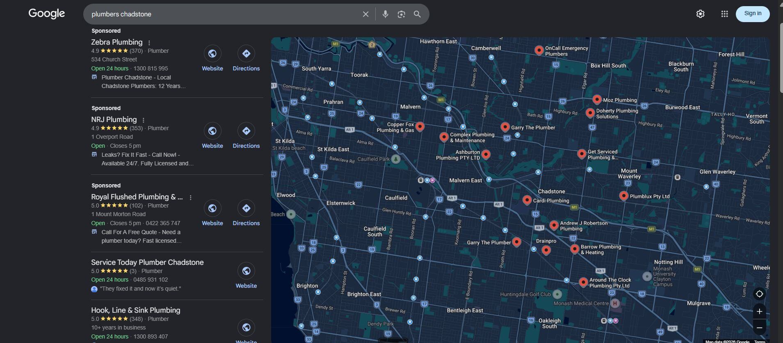
Task: Select Moz Plumbing map pin
Action: [x=597, y=99]
